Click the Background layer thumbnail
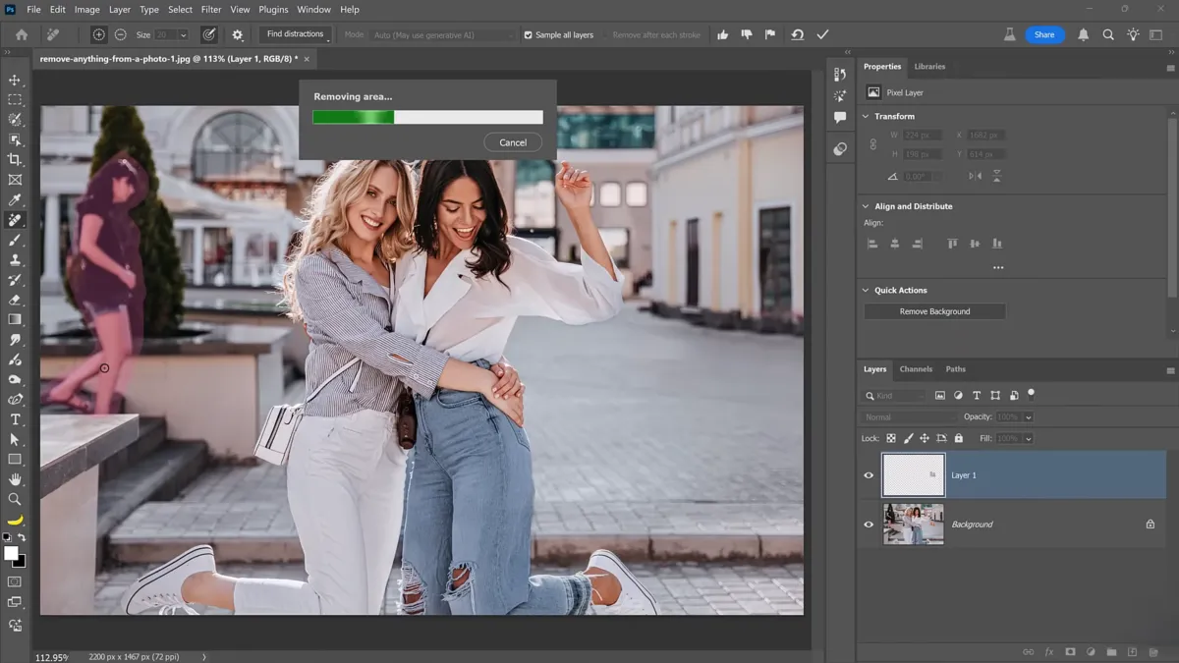 [912, 524]
